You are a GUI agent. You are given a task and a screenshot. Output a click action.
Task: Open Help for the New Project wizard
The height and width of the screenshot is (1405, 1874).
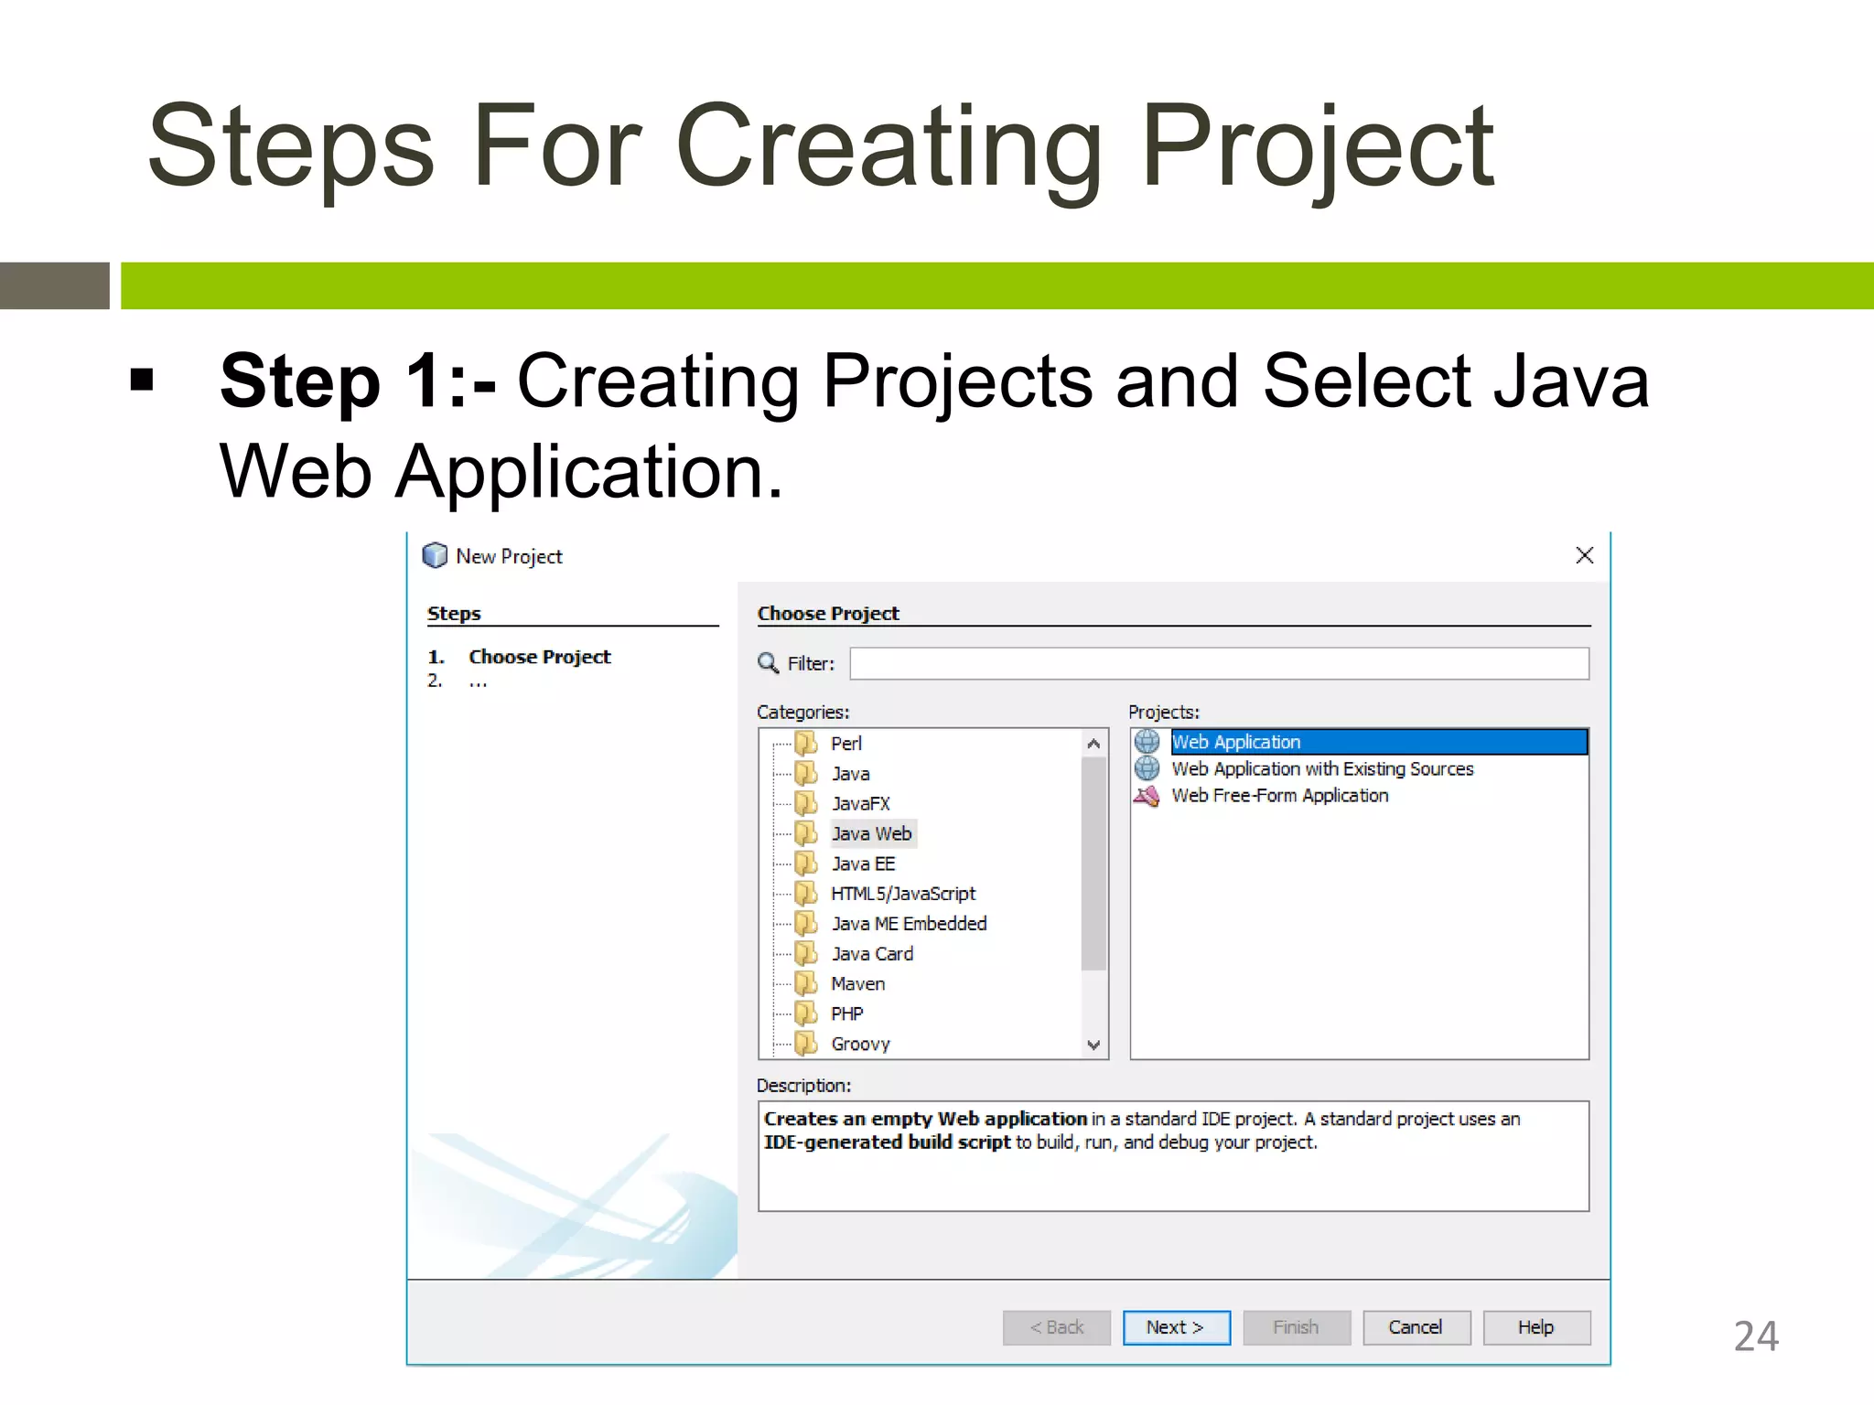click(x=1535, y=1327)
